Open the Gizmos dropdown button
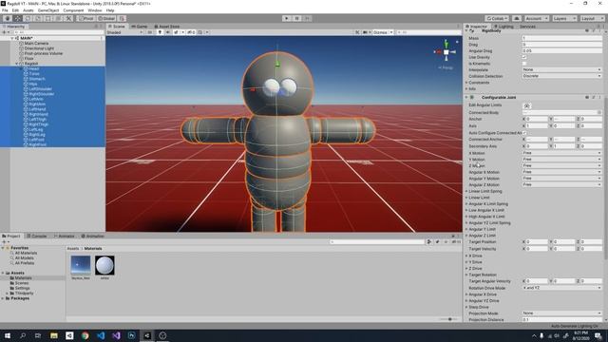 pos(383,32)
